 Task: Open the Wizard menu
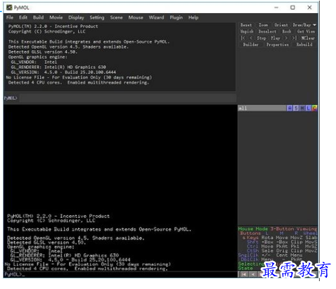156,18
